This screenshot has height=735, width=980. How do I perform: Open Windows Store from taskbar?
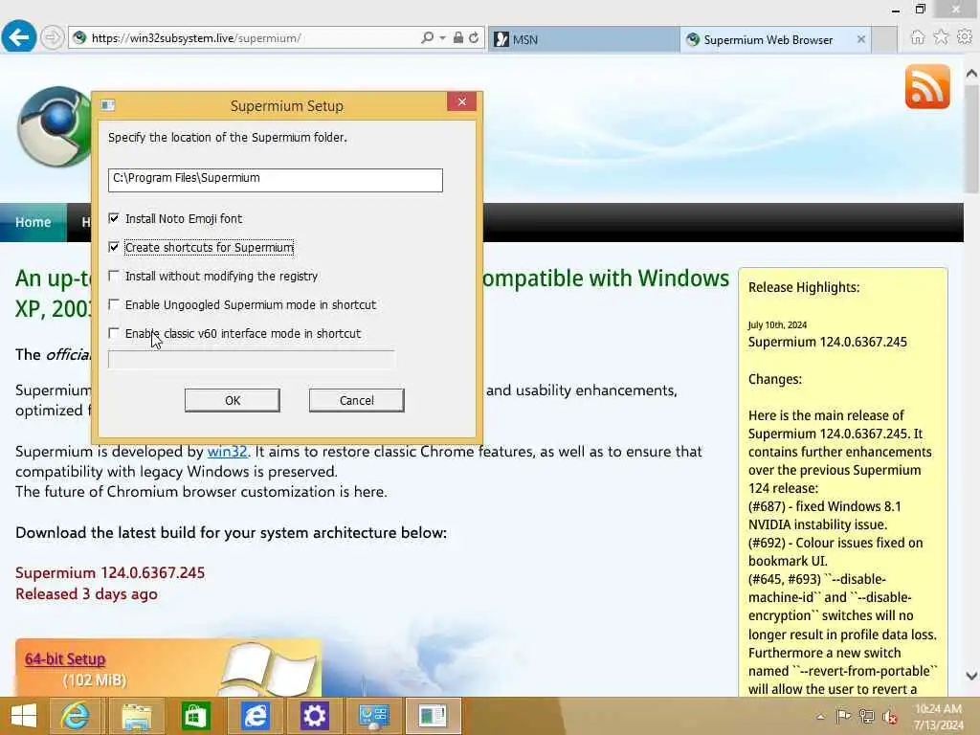pyautogui.click(x=195, y=716)
